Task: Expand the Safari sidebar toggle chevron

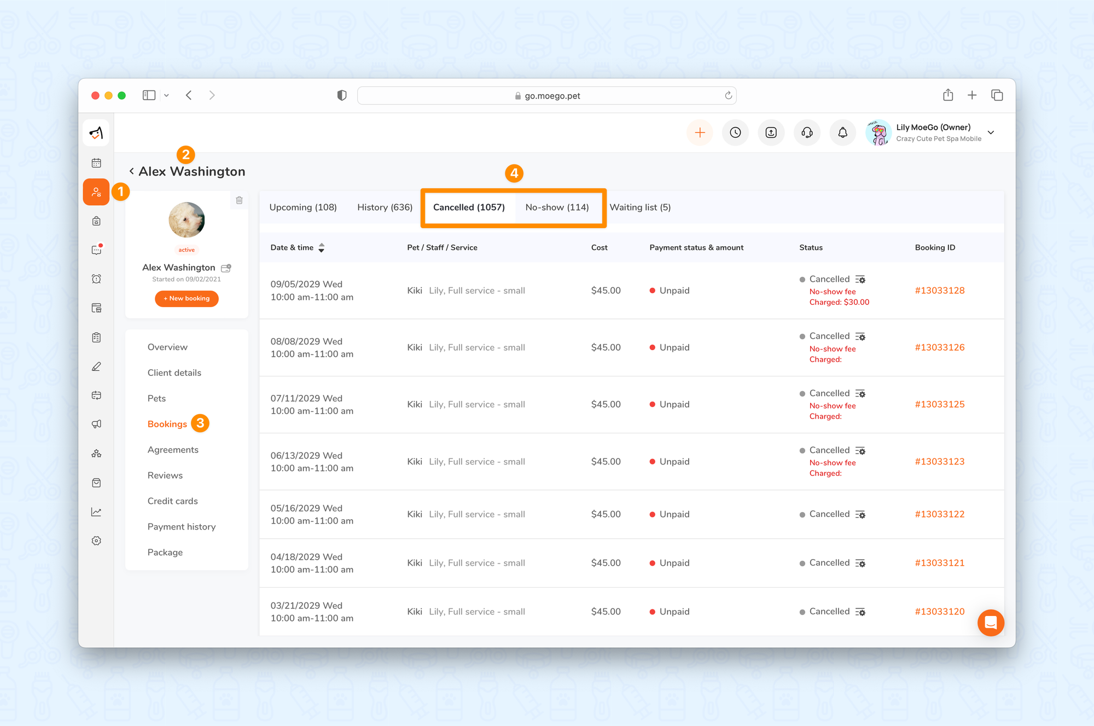Action: click(166, 95)
